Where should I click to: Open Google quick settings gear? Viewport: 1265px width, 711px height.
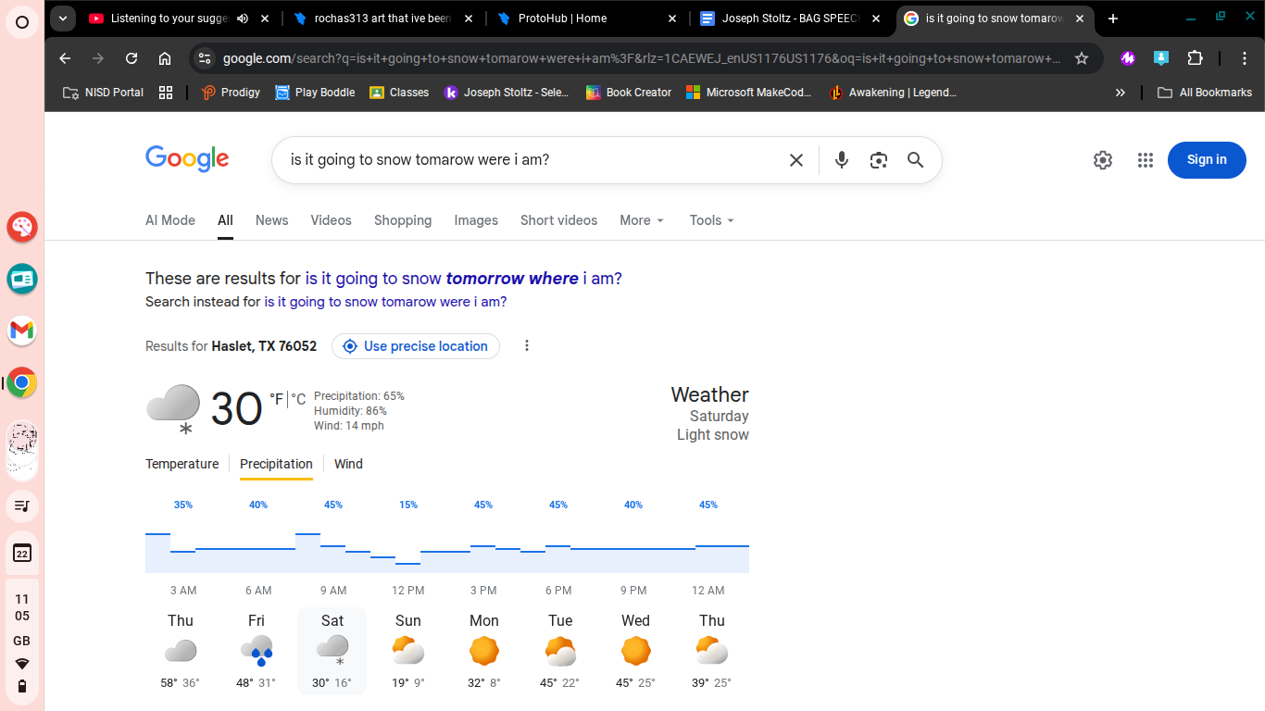tap(1102, 160)
